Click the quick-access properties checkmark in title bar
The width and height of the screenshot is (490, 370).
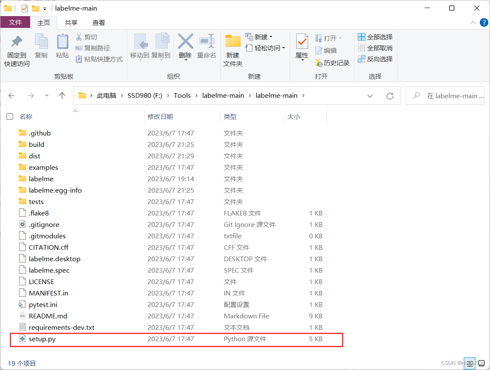25,8
